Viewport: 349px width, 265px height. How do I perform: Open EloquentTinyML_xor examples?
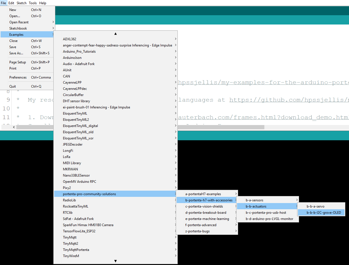[116, 138]
